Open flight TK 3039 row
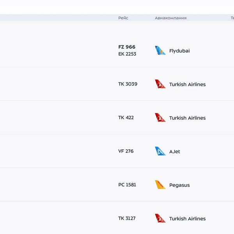 tap(128, 84)
